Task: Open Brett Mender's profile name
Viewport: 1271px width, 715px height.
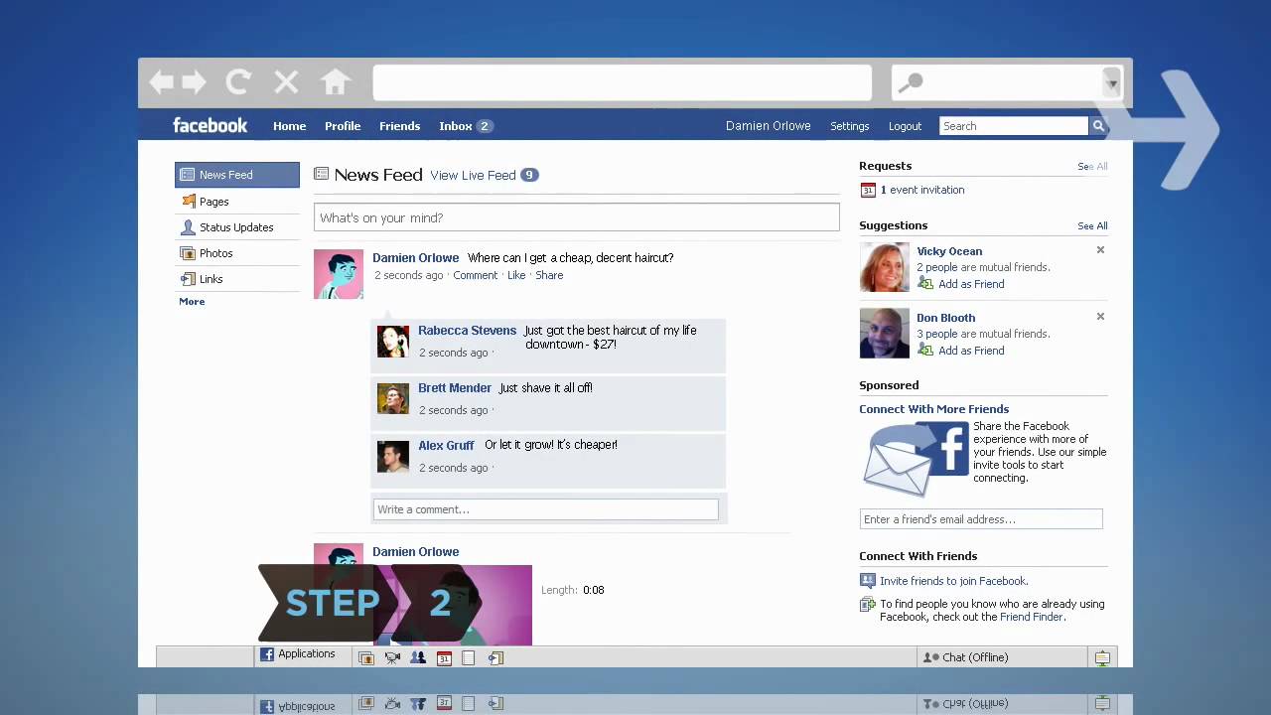Action: (455, 388)
